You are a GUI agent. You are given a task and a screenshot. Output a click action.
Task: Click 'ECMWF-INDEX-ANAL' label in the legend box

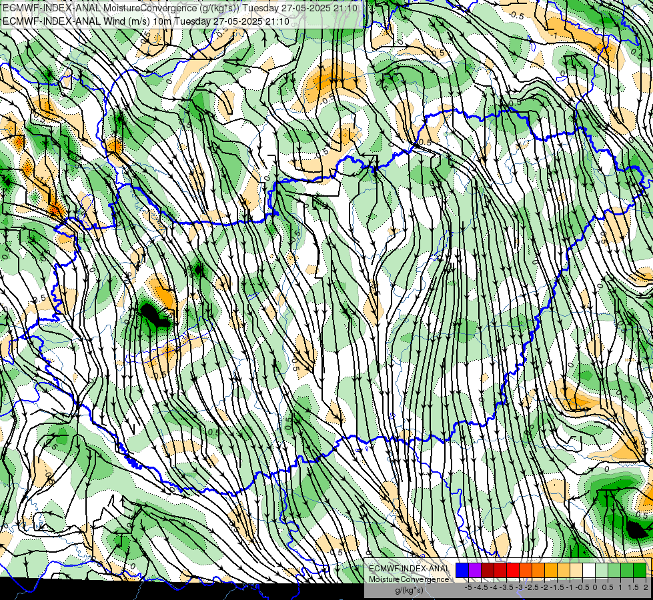click(410, 569)
